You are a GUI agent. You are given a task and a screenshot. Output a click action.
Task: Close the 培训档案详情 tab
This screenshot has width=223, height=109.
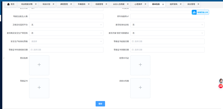(36, 4)
